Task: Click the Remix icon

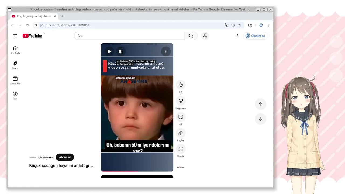Action: tap(181, 149)
